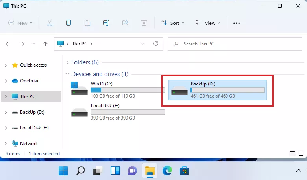Image resolution: width=307 pixels, height=180 pixels.
Task: Select the BackUp (D:) drive icon
Action: coord(179,91)
